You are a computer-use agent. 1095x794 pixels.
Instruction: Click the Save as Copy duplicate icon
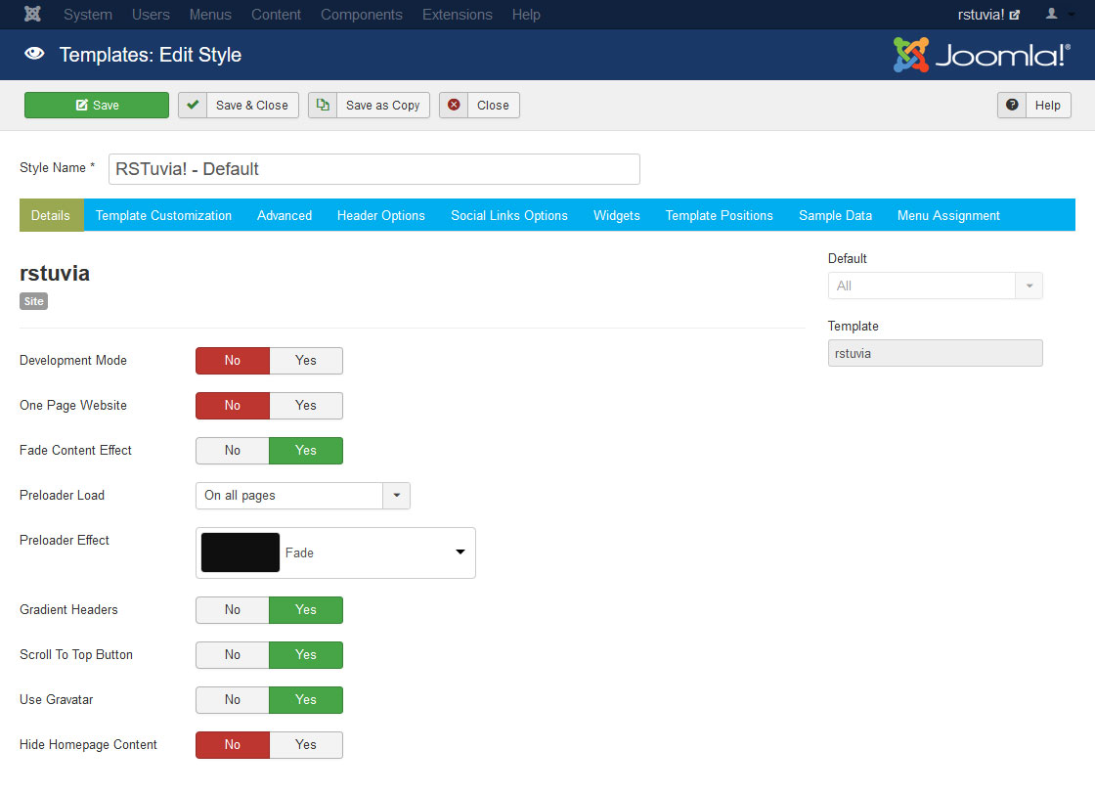click(x=323, y=105)
